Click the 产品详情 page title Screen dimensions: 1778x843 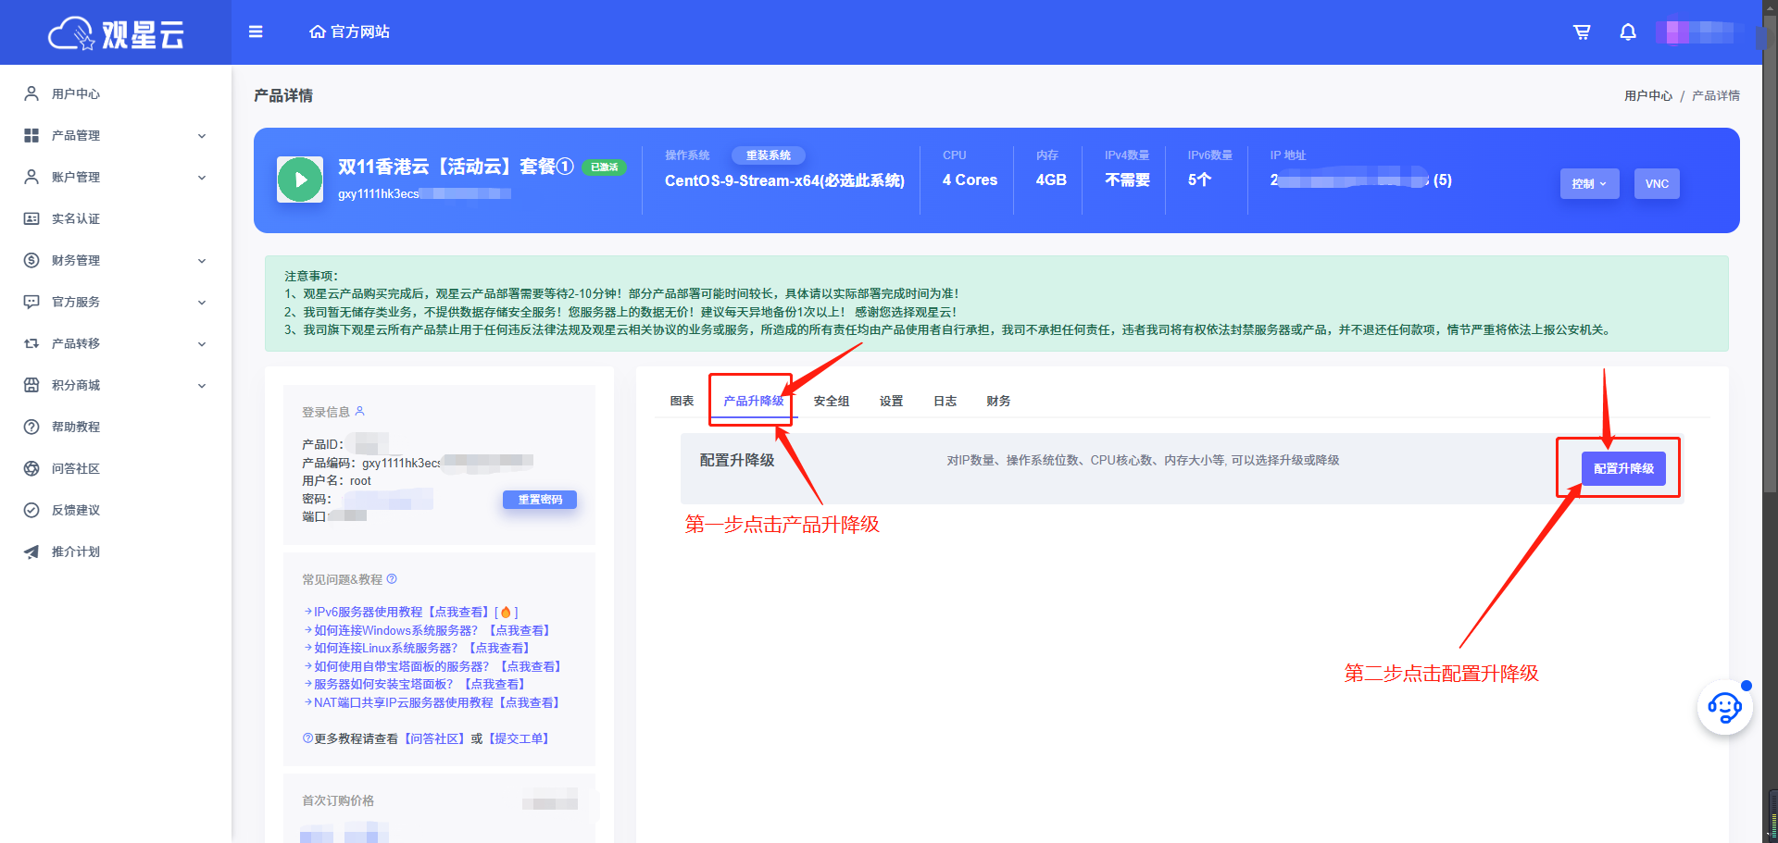click(283, 95)
